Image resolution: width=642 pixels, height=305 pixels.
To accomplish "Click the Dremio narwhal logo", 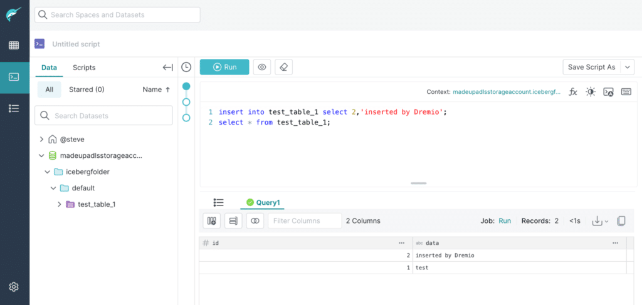I will tap(14, 14).
